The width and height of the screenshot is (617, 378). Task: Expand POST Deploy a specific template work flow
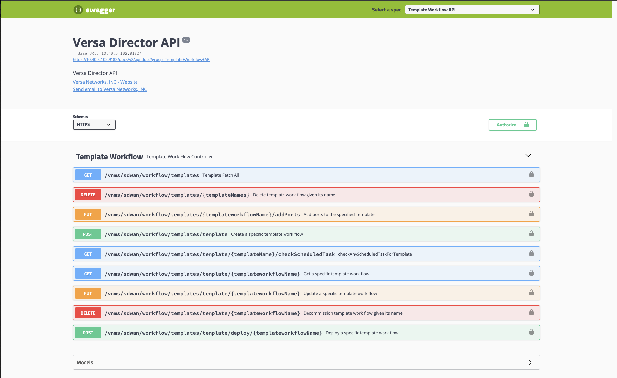click(306, 333)
